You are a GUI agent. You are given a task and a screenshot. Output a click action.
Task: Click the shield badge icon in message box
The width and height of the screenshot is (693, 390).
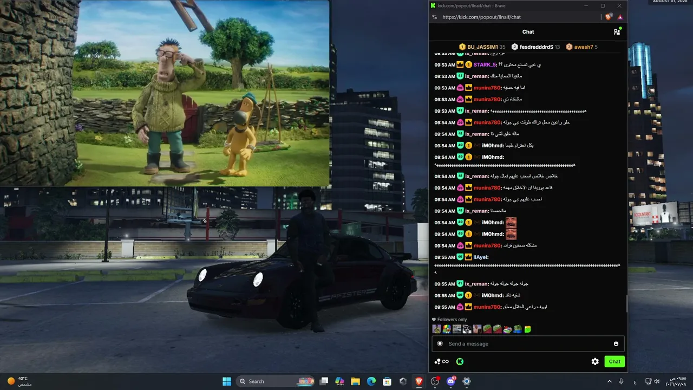(440, 344)
